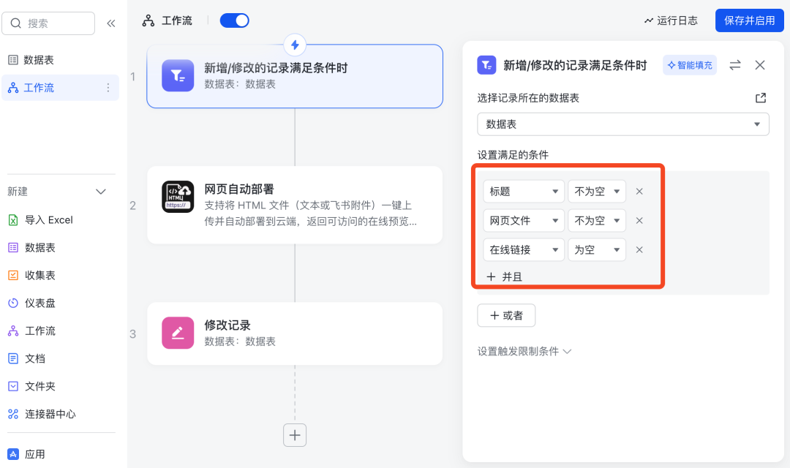Click the search input field in sidebar
This screenshot has height=468, width=790.
(48, 23)
